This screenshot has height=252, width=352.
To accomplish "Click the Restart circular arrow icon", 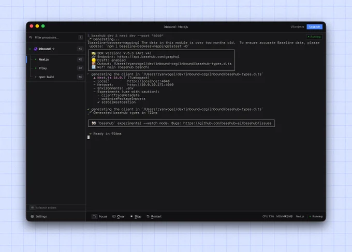I will (x=148, y=216).
